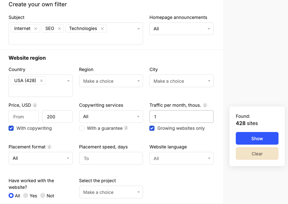Expand the Copywriting services dropdown
This screenshot has height=204, width=288.
coord(111,117)
